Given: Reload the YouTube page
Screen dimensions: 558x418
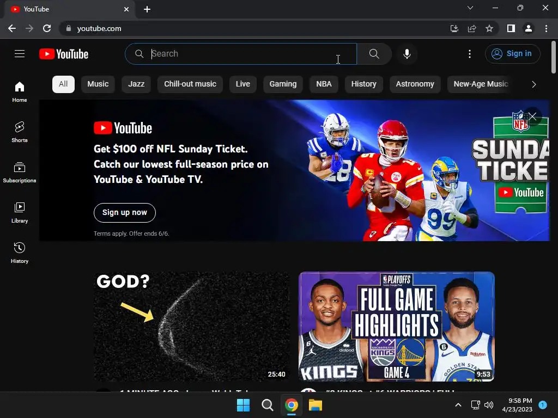Looking at the screenshot, I should (47, 28).
